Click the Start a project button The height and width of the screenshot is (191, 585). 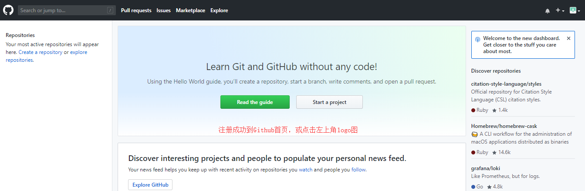(x=329, y=102)
